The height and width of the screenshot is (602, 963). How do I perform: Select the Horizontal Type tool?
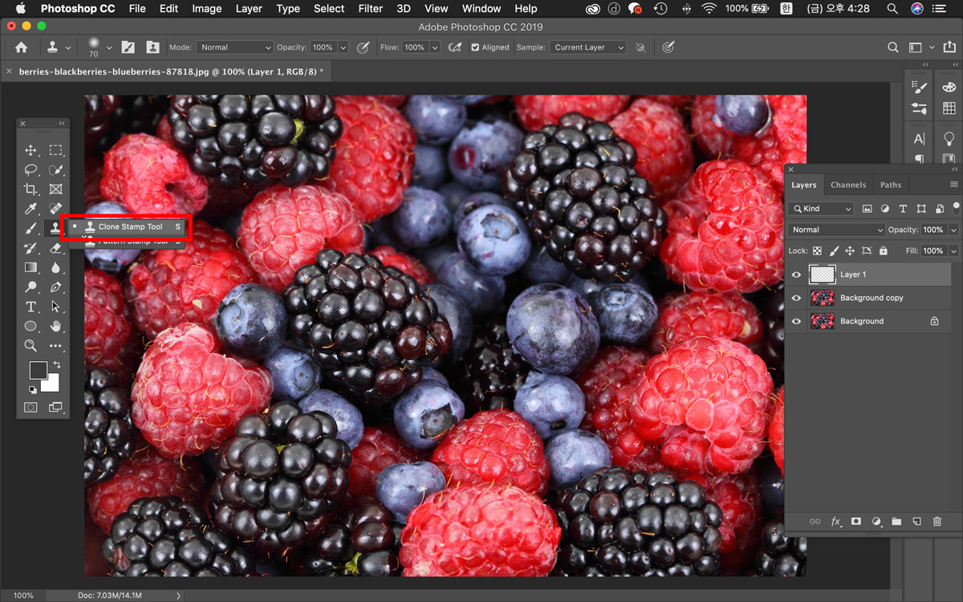coord(30,307)
